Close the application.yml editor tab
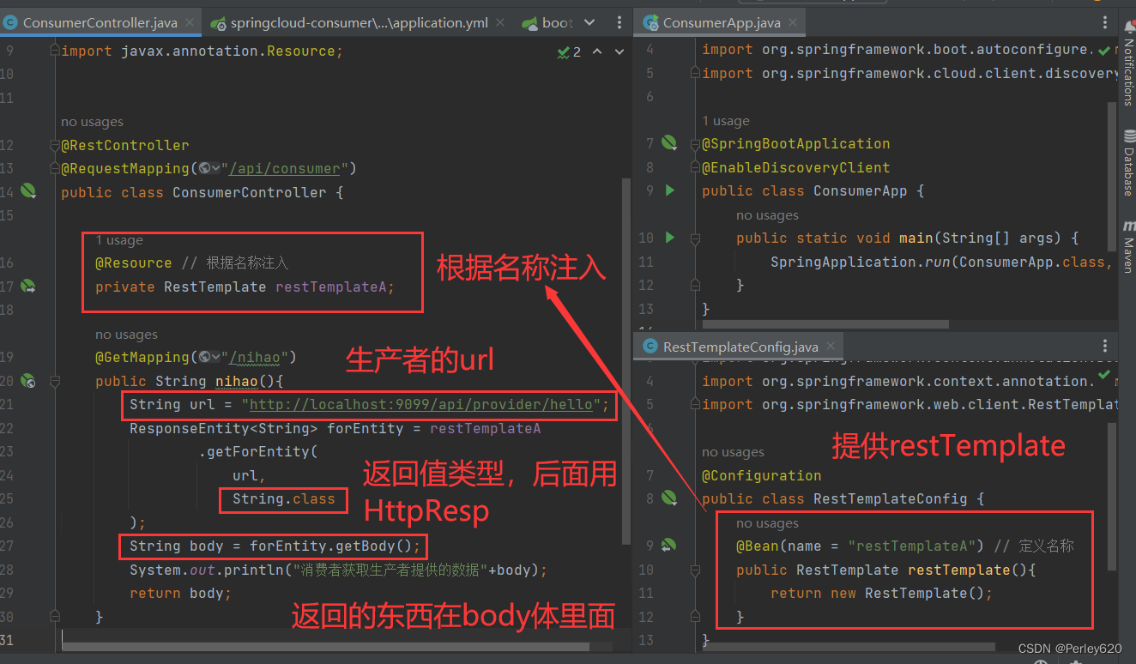The image size is (1136, 664). pos(501,23)
